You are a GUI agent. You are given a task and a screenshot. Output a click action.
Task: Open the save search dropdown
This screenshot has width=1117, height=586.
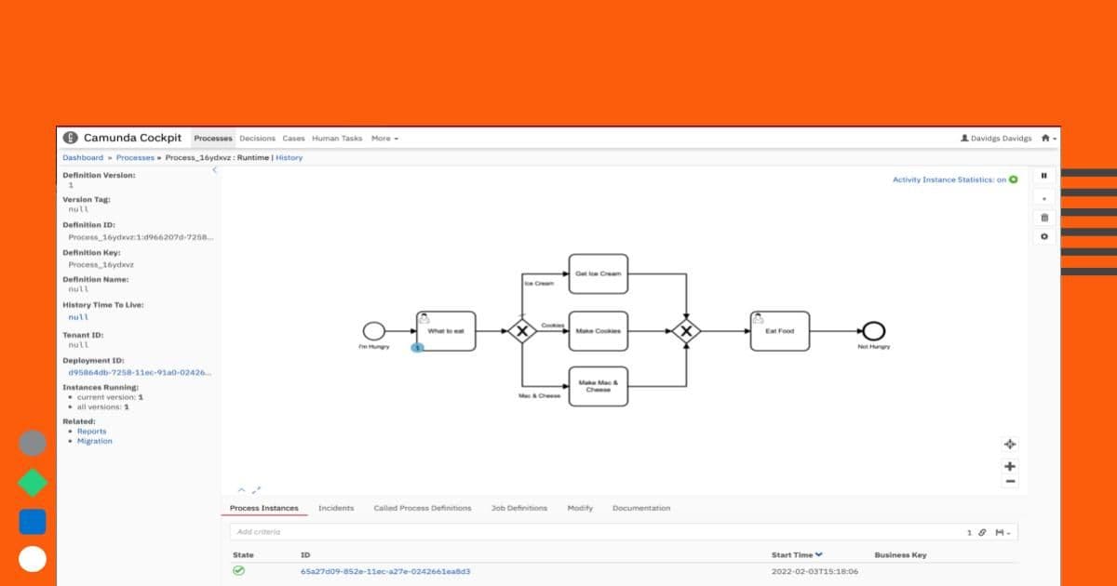pos(1003,532)
